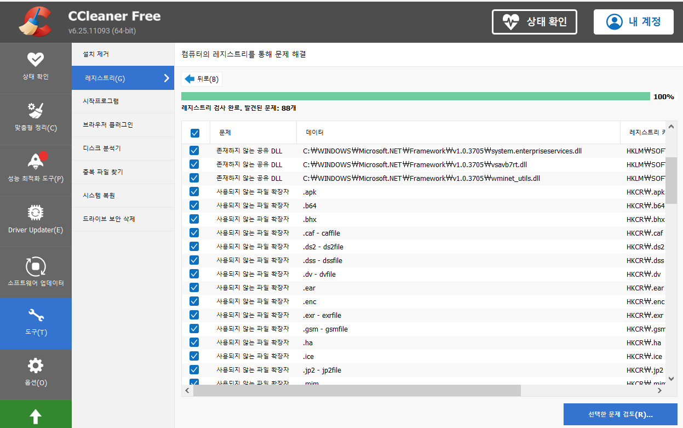Select the .gsm - gsmfile data cell
This screenshot has width=683, height=428.
pyautogui.click(x=325, y=329)
